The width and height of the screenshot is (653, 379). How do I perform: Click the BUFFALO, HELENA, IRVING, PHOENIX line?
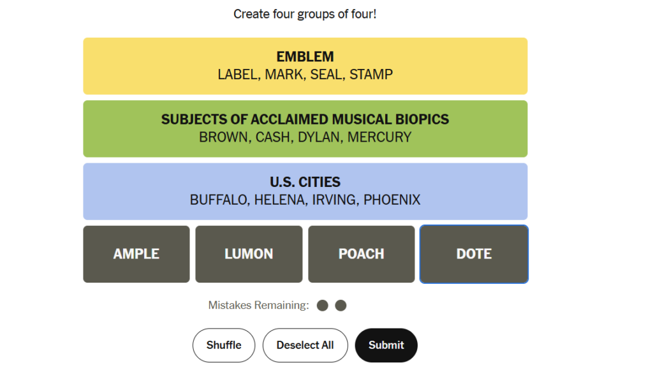[x=305, y=200]
